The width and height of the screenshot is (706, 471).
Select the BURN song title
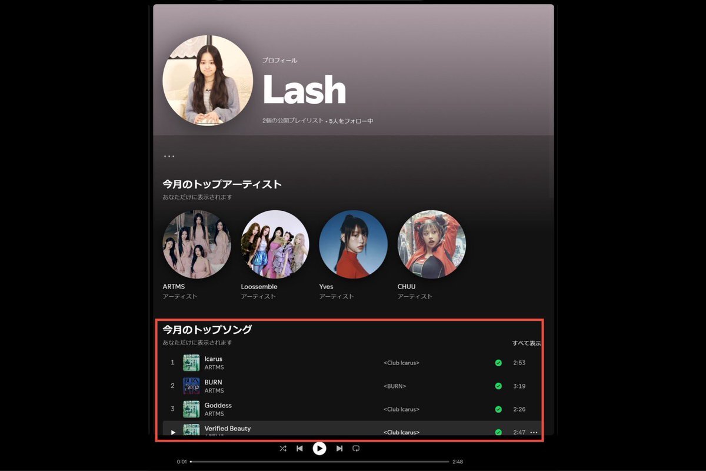point(214,382)
